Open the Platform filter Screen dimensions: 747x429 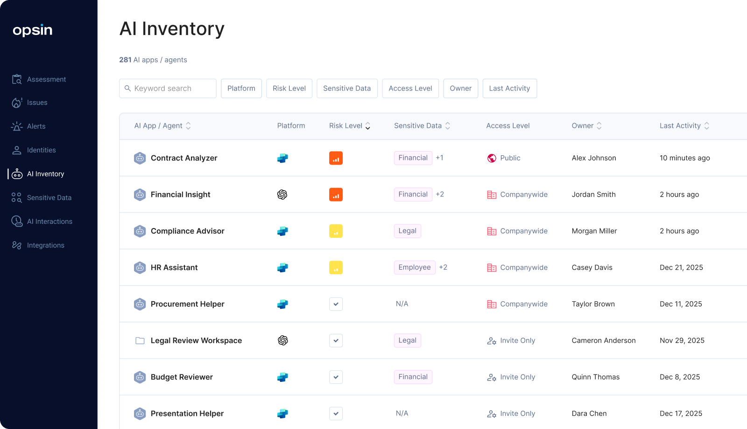241,88
